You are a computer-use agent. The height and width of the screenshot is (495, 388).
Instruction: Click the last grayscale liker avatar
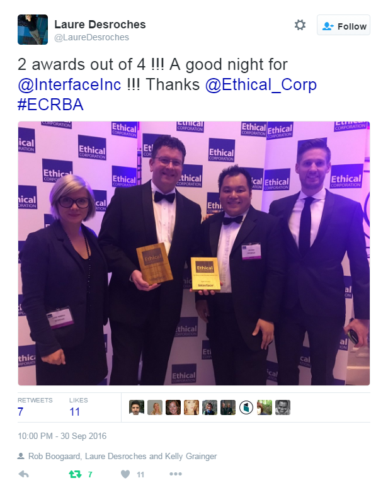click(283, 407)
